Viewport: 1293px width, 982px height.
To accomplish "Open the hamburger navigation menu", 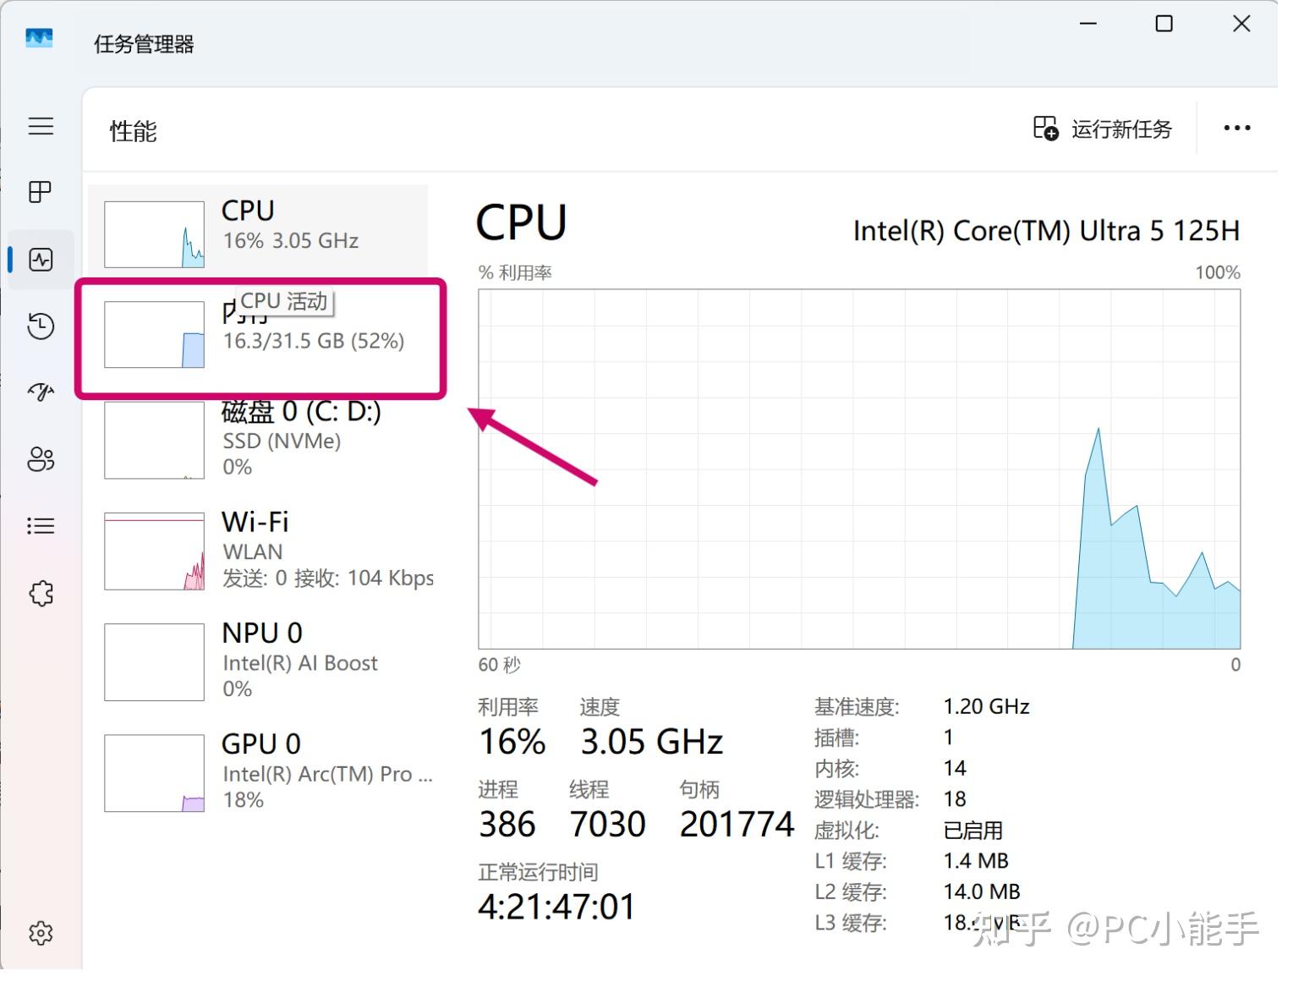I will pyautogui.click(x=41, y=127).
